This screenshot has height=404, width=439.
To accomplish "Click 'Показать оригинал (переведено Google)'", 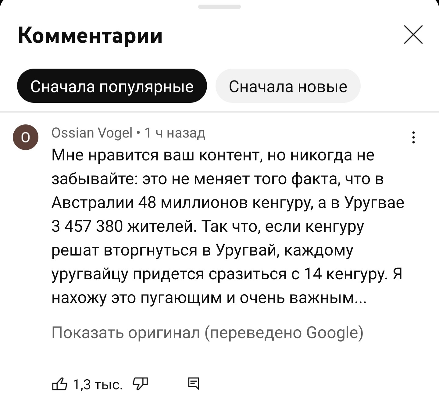I will pyautogui.click(x=207, y=332).
